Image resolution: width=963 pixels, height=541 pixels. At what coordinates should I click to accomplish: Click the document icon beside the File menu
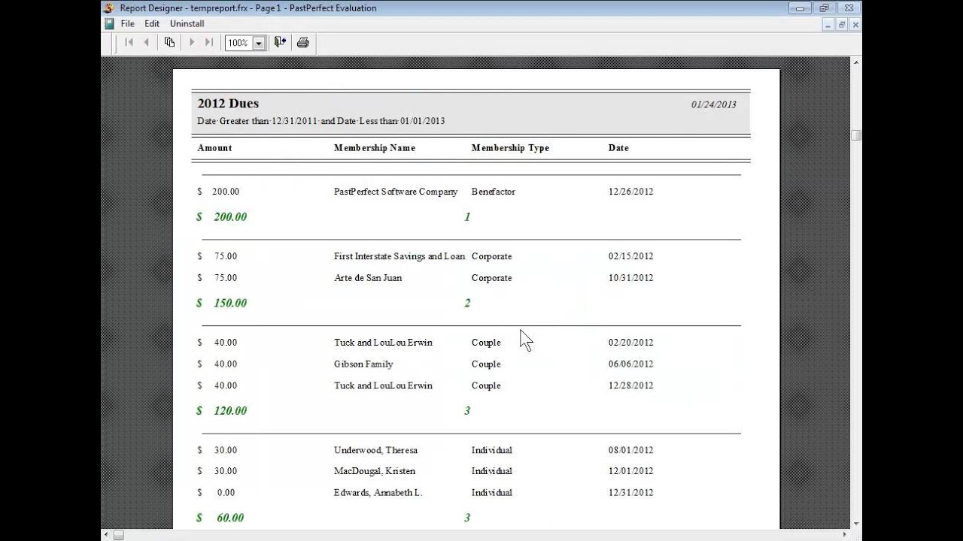110,24
